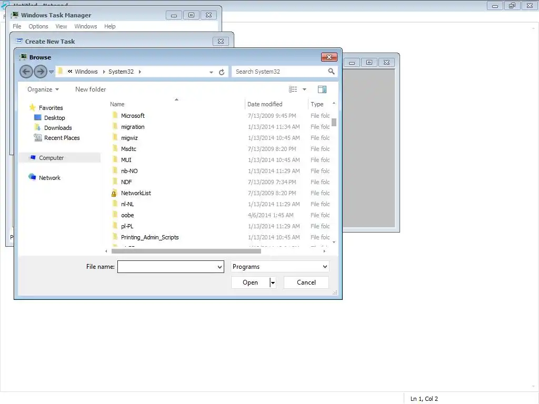
Task: Select Desktop in the Favorites list
Action: click(x=54, y=118)
